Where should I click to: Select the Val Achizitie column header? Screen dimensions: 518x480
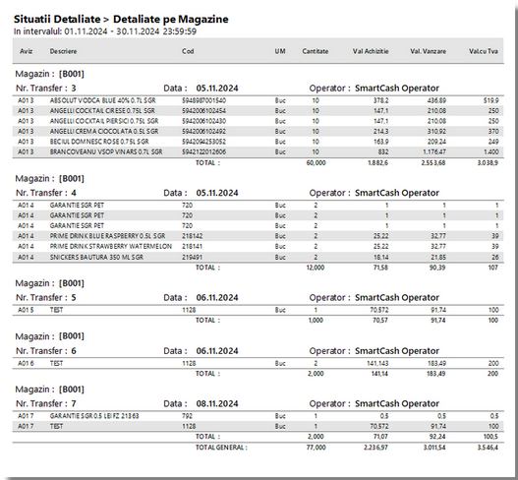(x=371, y=51)
